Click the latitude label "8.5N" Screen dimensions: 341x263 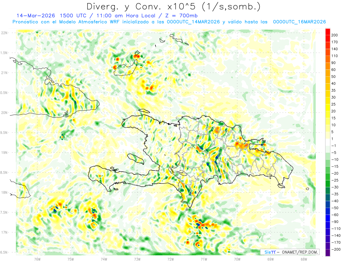4,172
